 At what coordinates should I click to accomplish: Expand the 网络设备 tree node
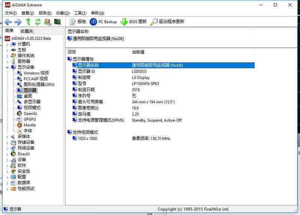(x=7, y=148)
